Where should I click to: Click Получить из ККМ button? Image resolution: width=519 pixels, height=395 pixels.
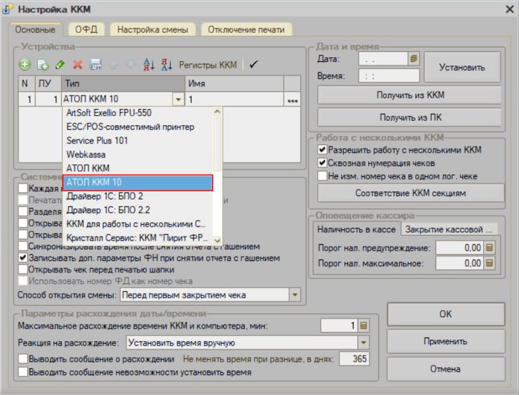tap(411, 95)
